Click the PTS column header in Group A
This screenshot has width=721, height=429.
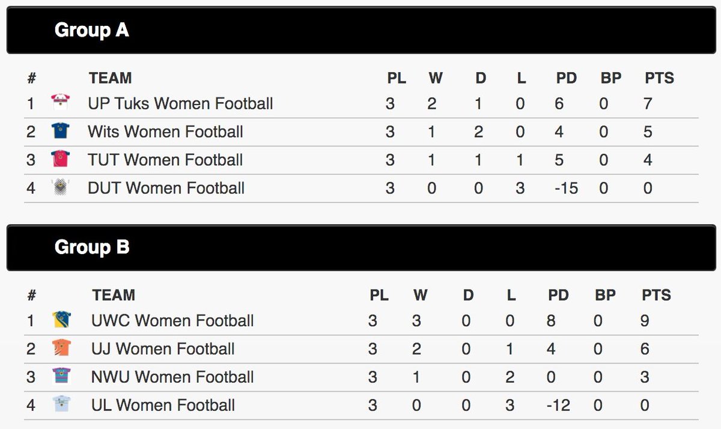[x=659, y=78]
